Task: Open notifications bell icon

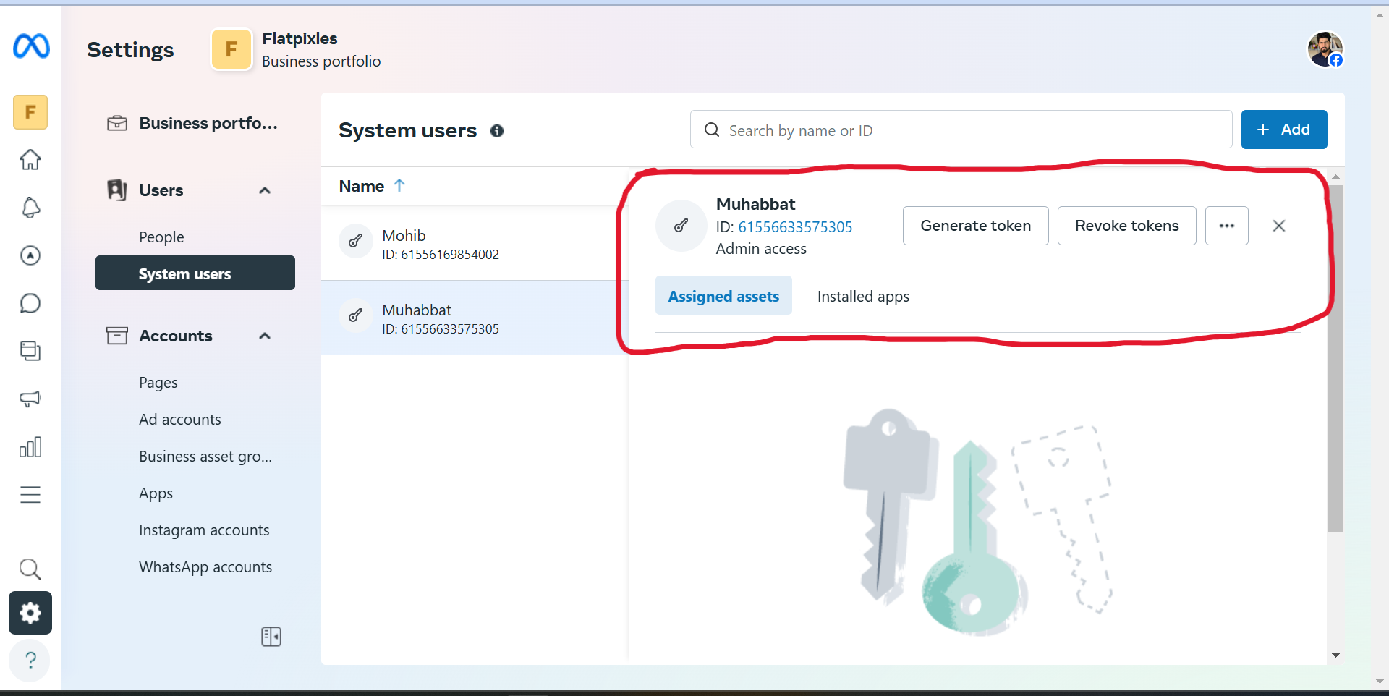Action: 30,208
